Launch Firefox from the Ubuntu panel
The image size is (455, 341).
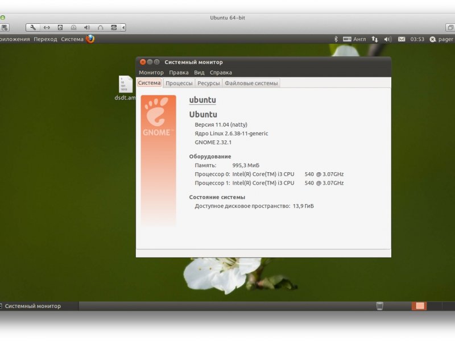pyautogui.click(x=90, y=39)
